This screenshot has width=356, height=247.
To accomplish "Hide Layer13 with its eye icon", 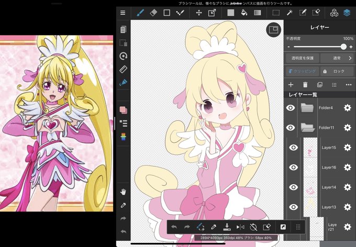I will coord(293,207).
